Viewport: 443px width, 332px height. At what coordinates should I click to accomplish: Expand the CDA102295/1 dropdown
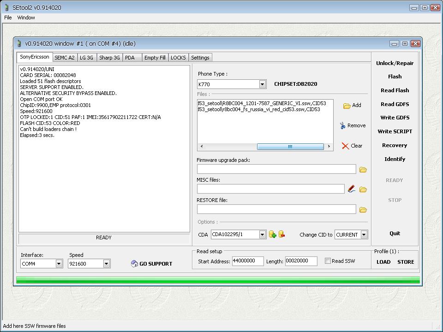(262, 235)
